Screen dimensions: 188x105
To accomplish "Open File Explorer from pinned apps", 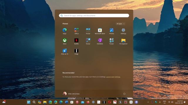I will tap(123, 41).
